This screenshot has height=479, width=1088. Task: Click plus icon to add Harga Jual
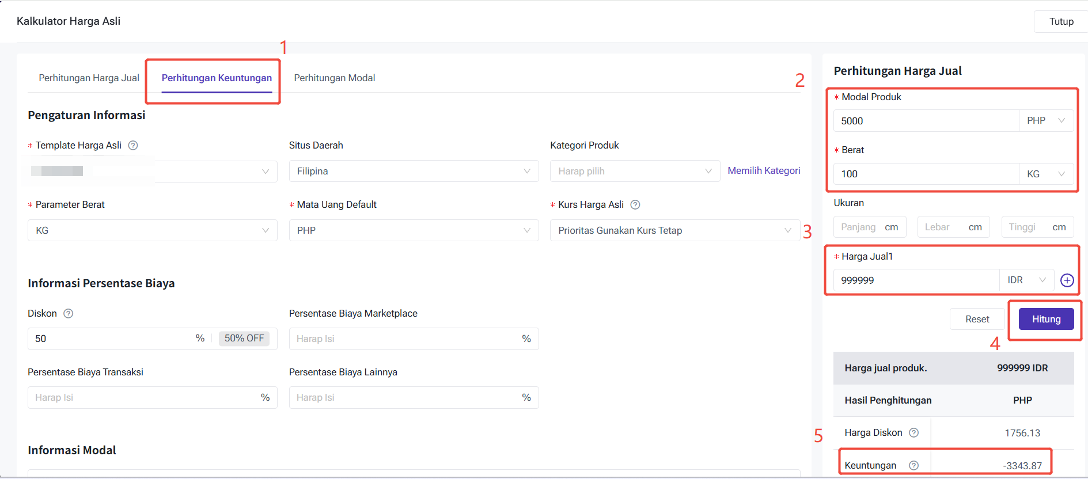coord(1067,280)
